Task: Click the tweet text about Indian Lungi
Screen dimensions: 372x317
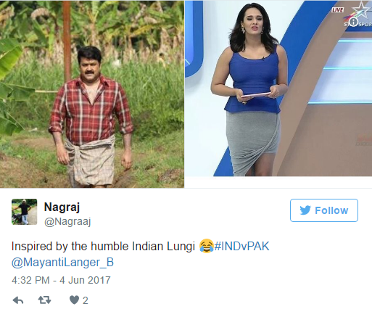Action: pyautogui.click(x=103, y=247)
